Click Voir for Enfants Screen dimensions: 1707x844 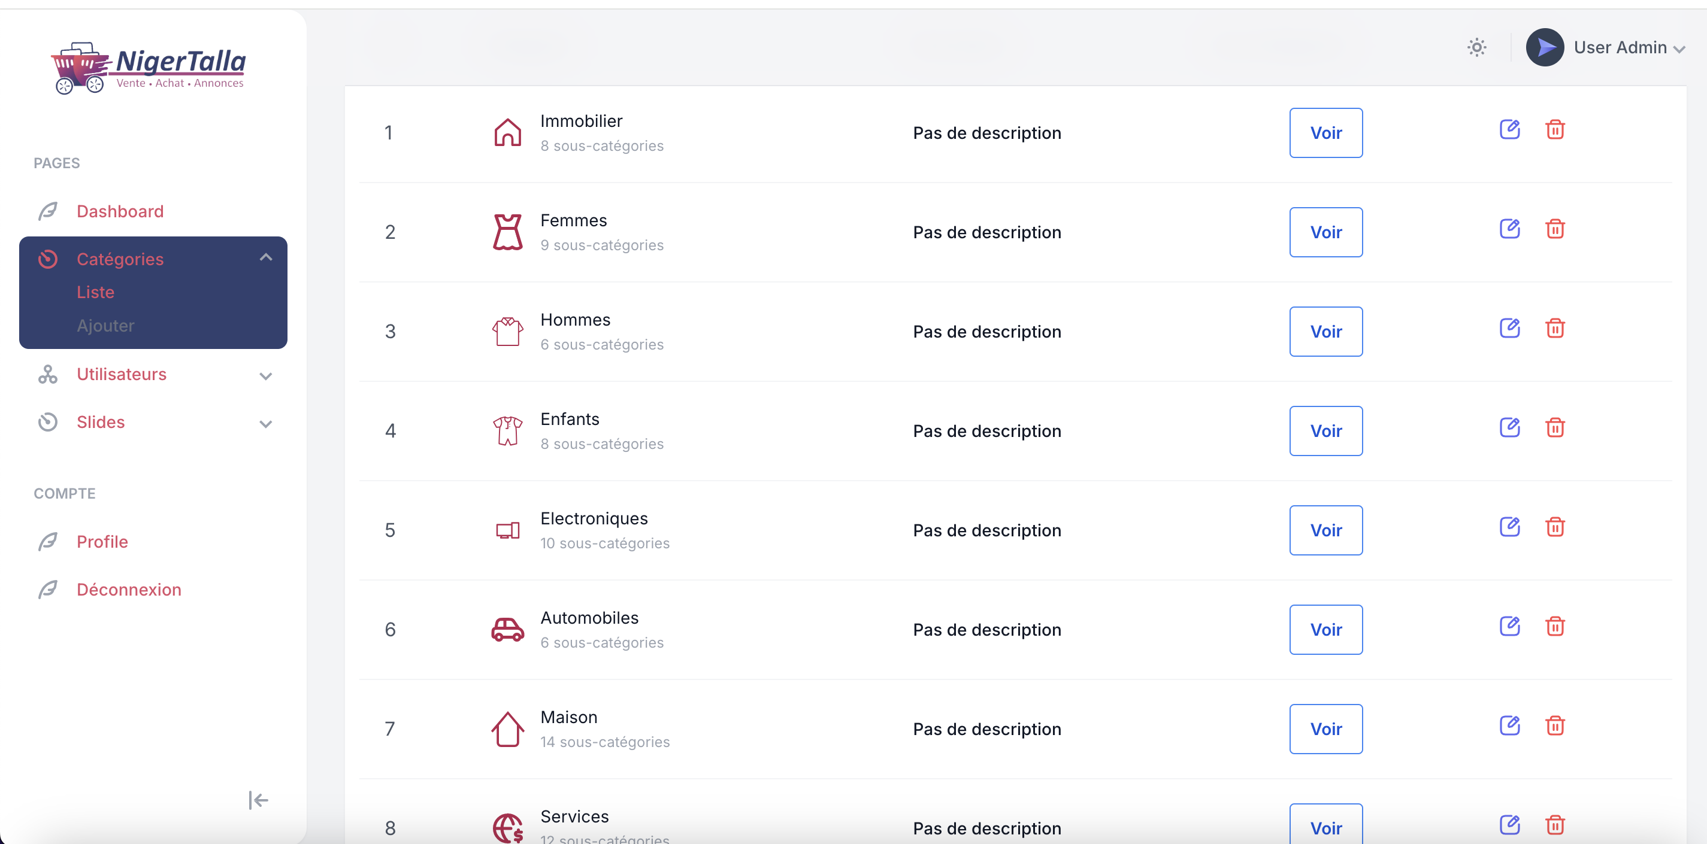(1326, 430)
